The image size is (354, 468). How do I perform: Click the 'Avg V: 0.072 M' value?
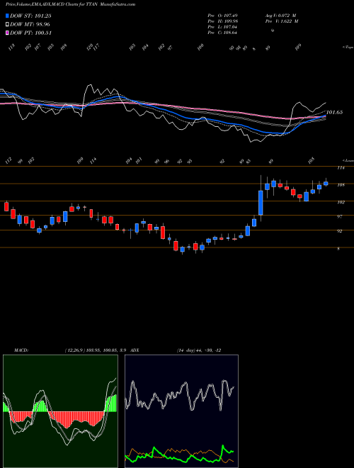point(280,16)
